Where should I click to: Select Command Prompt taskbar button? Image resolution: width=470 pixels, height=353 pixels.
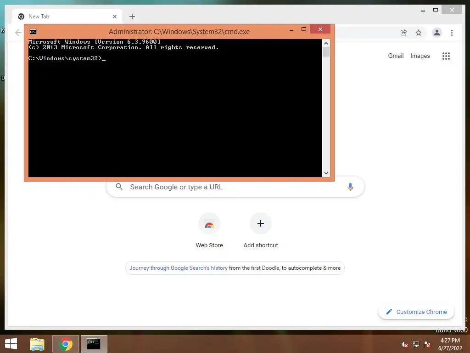94,344
